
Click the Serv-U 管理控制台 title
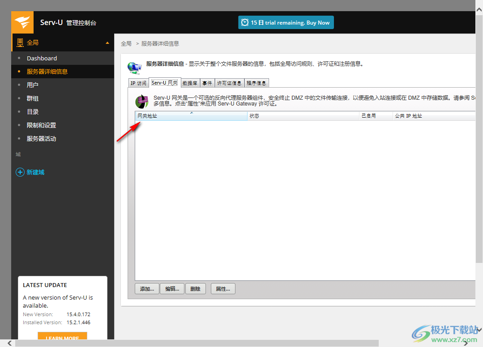tap(68, 22)
